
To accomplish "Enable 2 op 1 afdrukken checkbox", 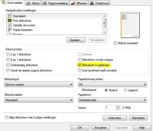I will [x=8, y=54].
